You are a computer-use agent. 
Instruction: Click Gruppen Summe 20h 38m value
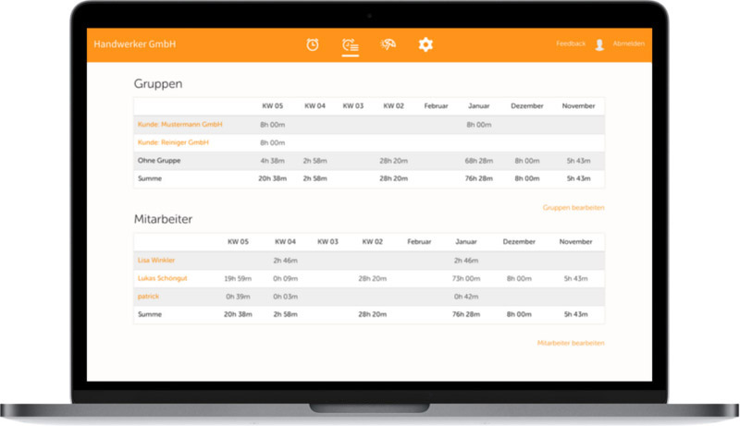pyautogui.click(x=272, y=178)
